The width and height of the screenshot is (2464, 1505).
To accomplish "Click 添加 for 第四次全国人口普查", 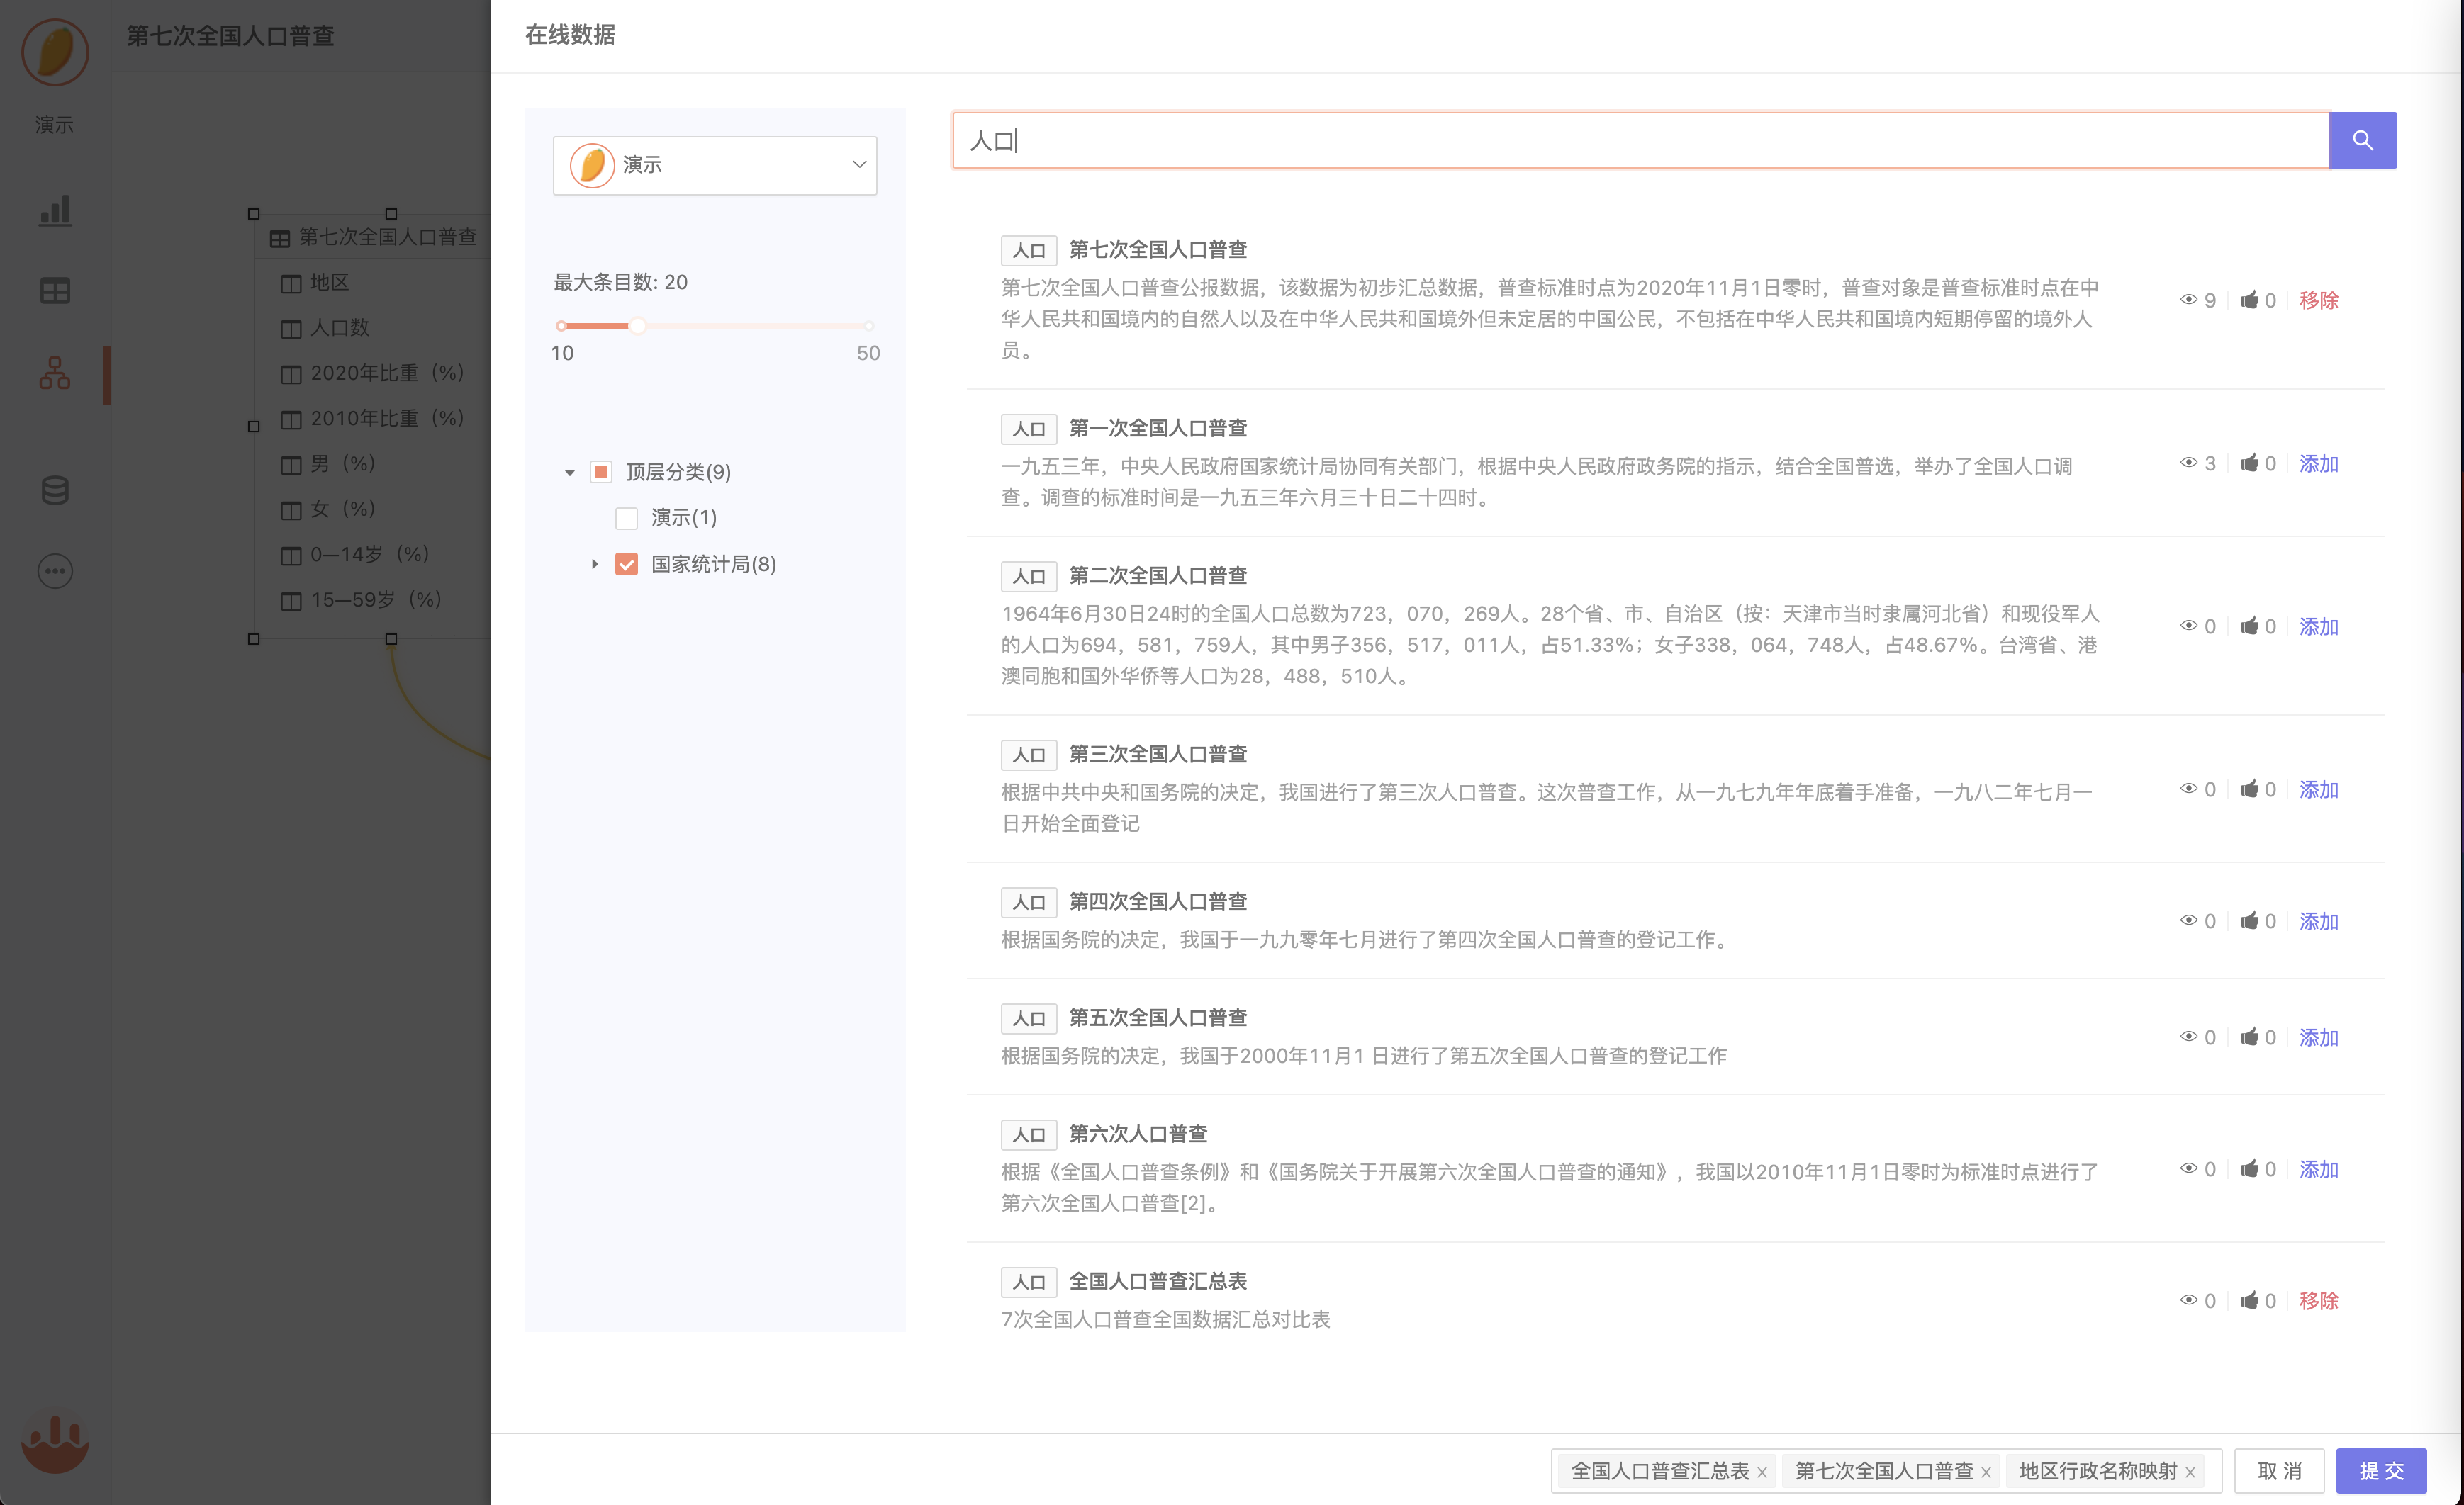I will click(2318, 920).
